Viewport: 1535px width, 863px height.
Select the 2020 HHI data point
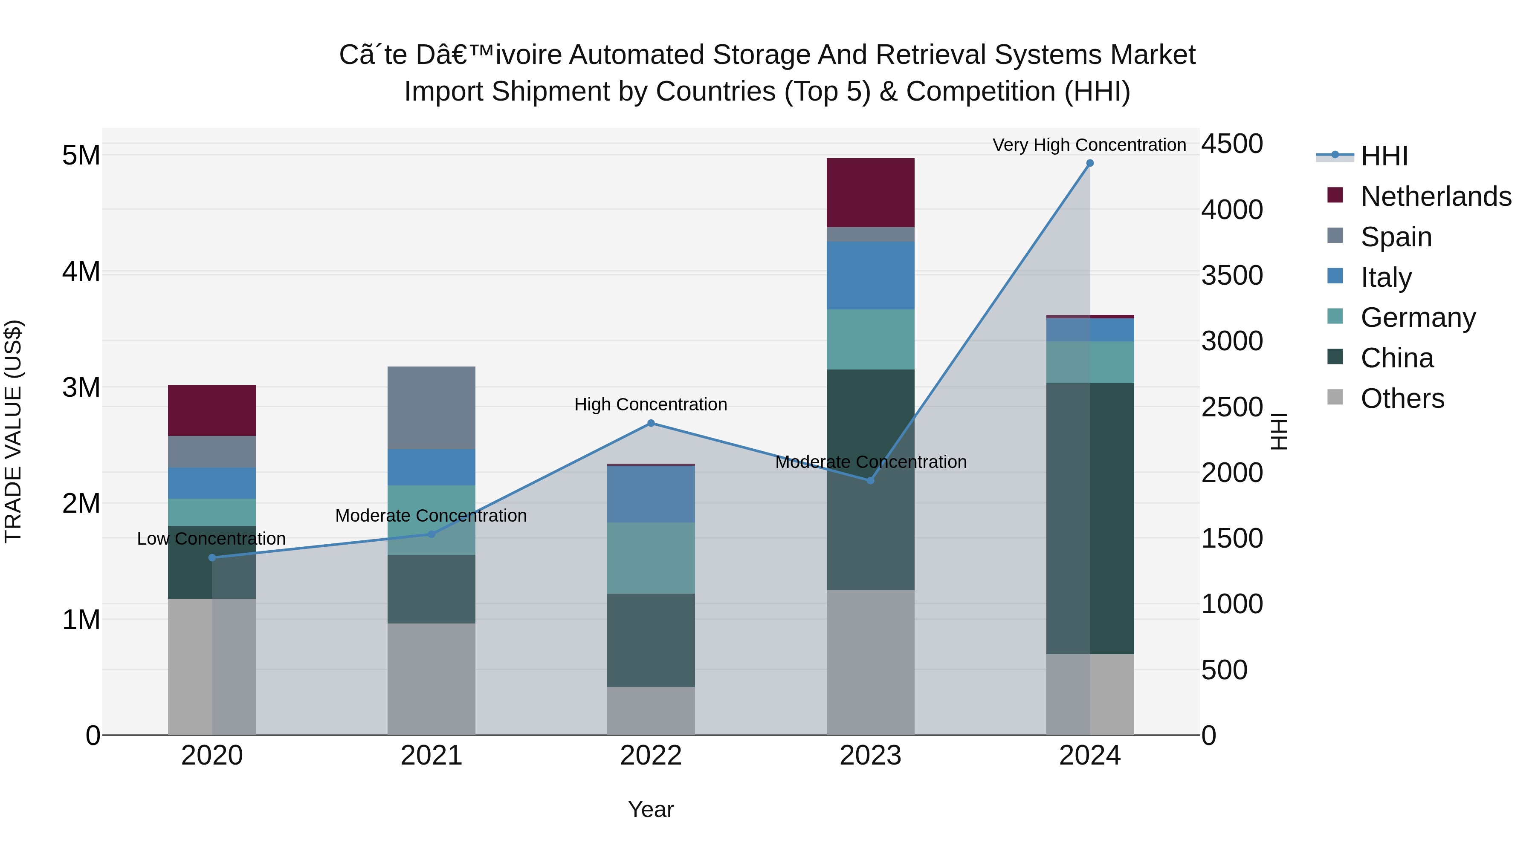click(212, 557)
